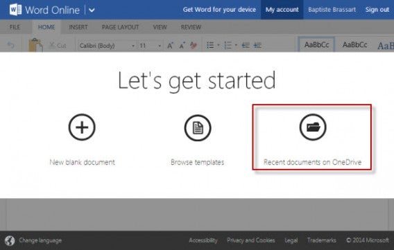Viewport: 394px width, 250px height.
Task: Open the Legal footer link
Action: pos(291,240)
